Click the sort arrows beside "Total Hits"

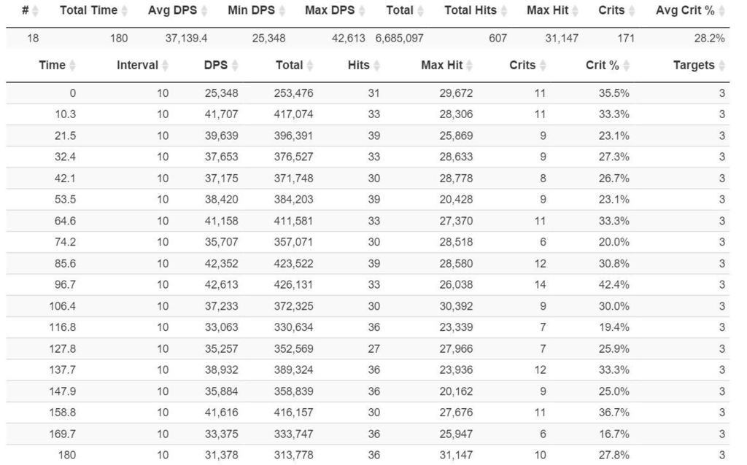(x=504, y=11)
